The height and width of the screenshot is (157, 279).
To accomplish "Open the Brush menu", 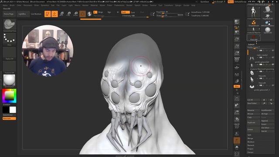I will tap(12, 5).
